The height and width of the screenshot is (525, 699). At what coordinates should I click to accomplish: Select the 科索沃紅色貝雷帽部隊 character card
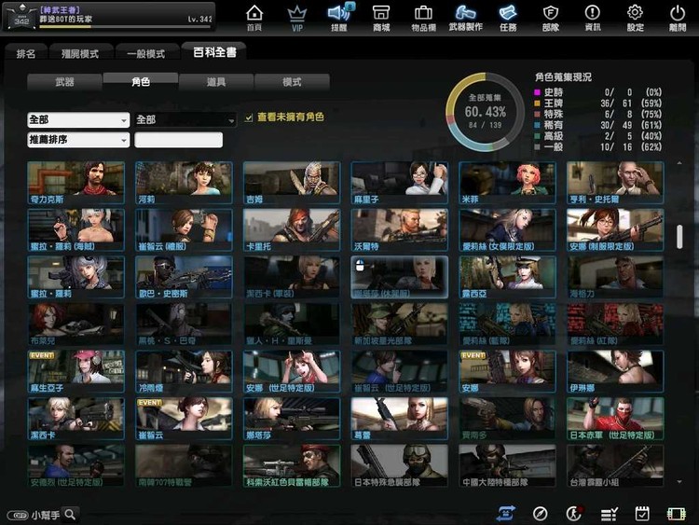[292, 465]
